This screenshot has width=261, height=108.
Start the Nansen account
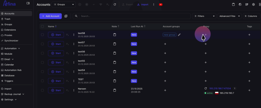pyautogui.click(x=56, y=90)
